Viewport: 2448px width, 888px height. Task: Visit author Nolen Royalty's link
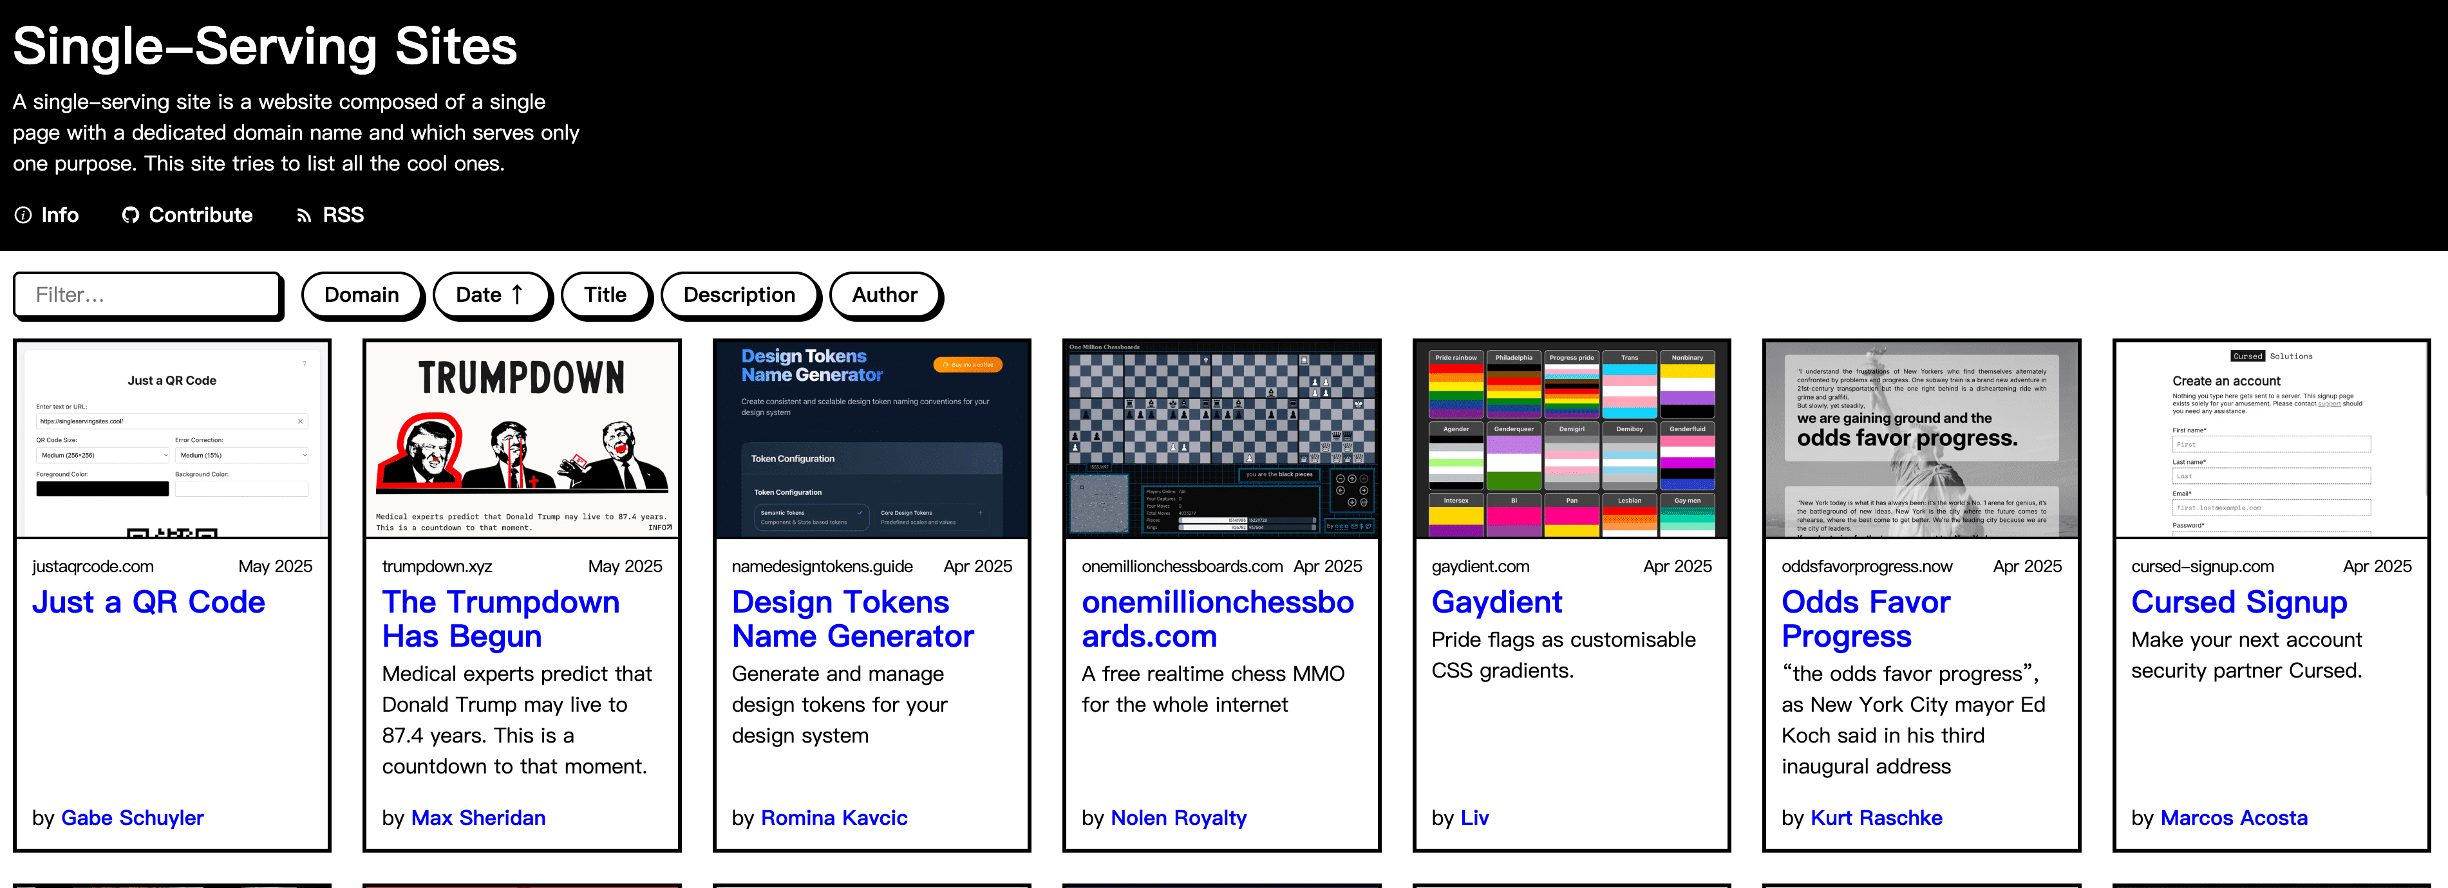pos(1178,818)
